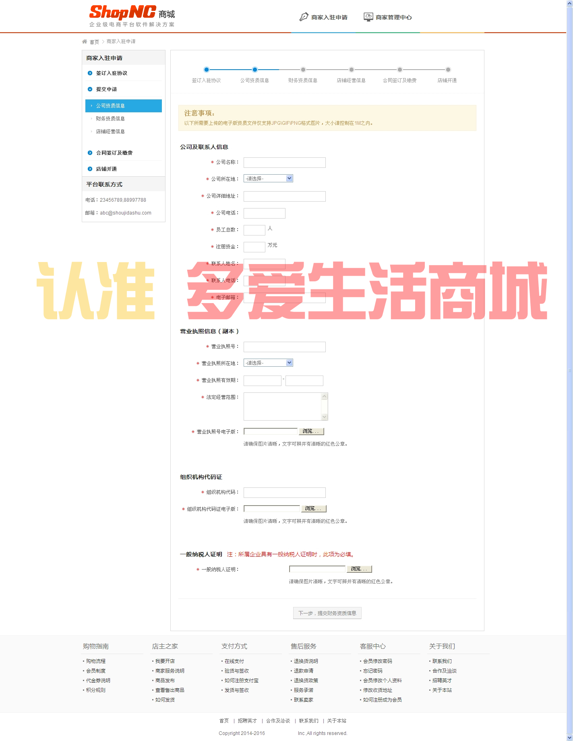Click 关于本站 in the bottom navigation bar

tap(337, 720)
